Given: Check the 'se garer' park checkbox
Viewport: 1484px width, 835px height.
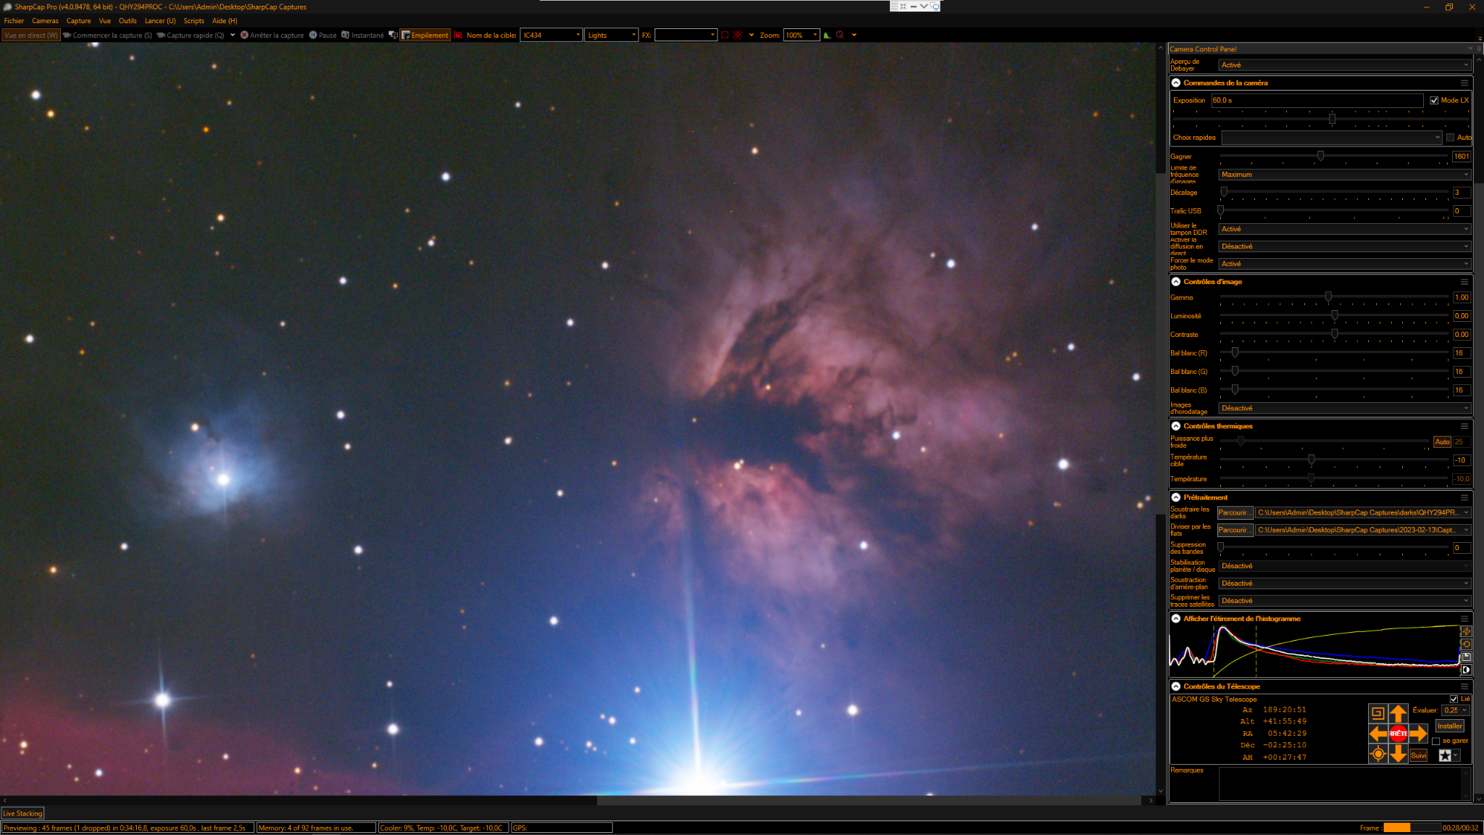Looking at the screenshot, I should coord(1436,741).
